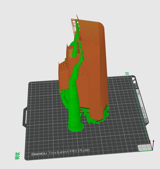The height and width of the screenshot is (169, 160).
Task: Click the build plate handle on the left edge
Action: pos(25,116)
